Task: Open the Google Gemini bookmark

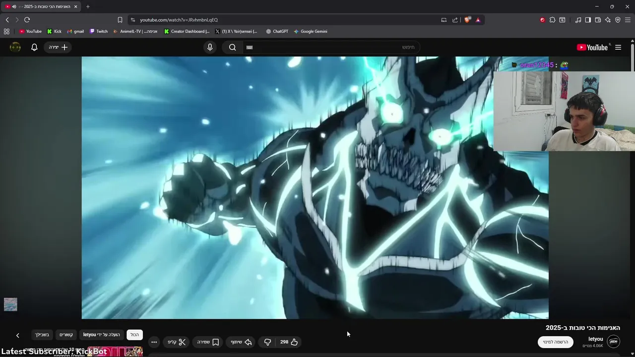Action: [311, 31]
